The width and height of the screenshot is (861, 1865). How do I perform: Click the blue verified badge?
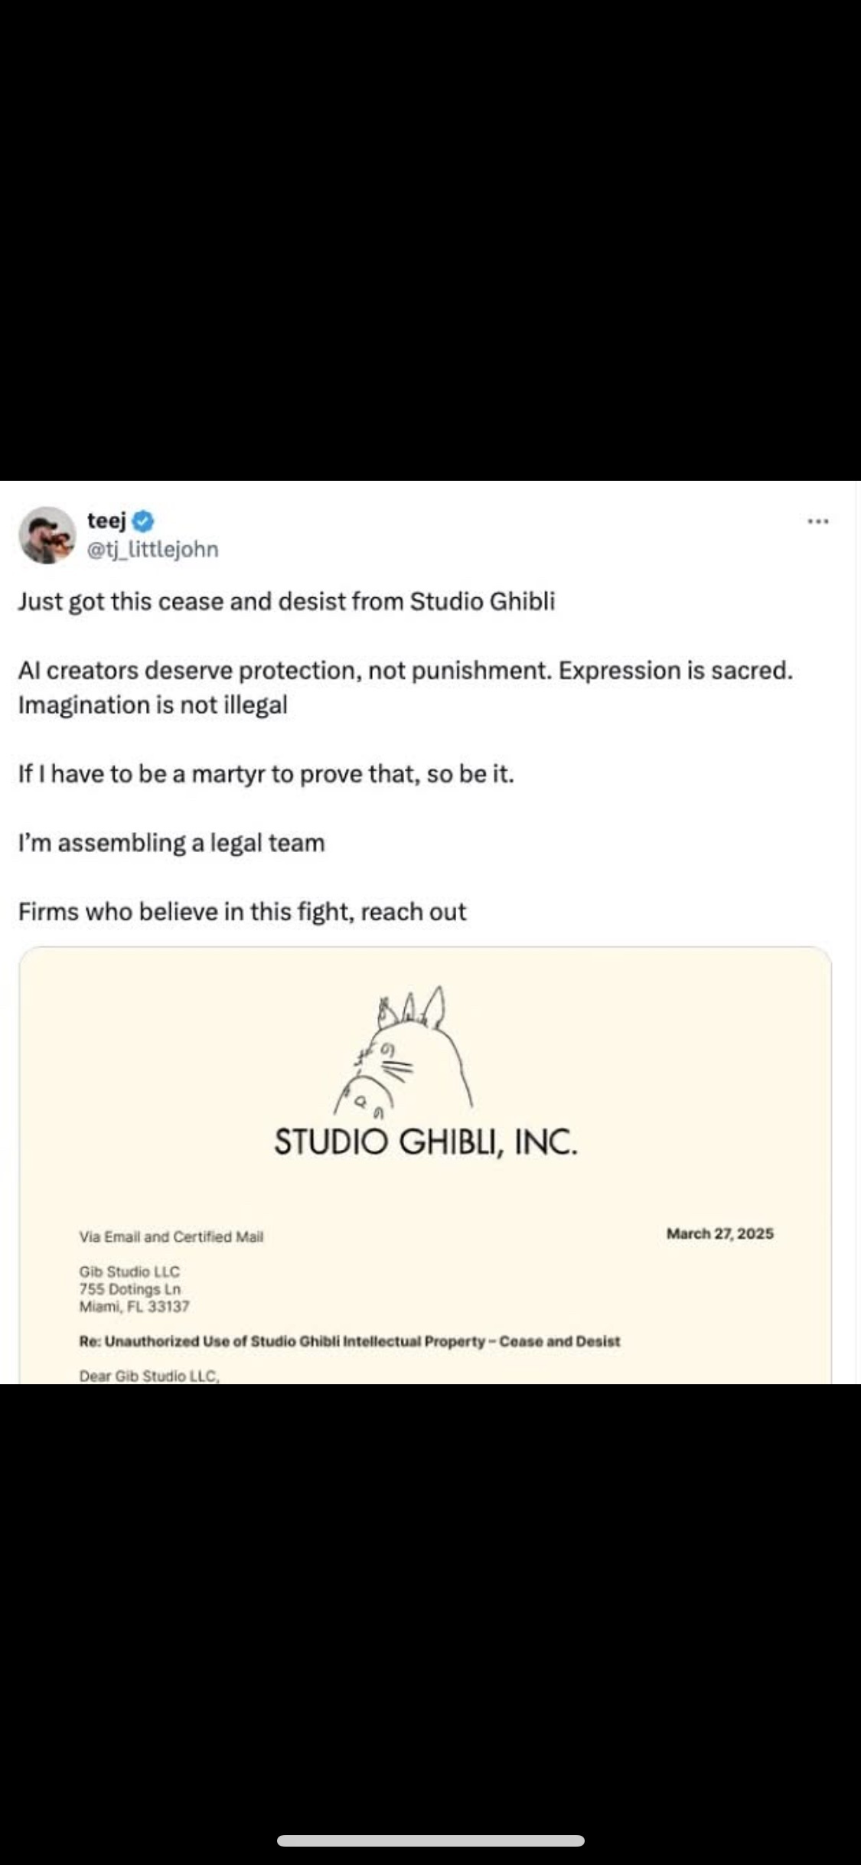[144, 521]
